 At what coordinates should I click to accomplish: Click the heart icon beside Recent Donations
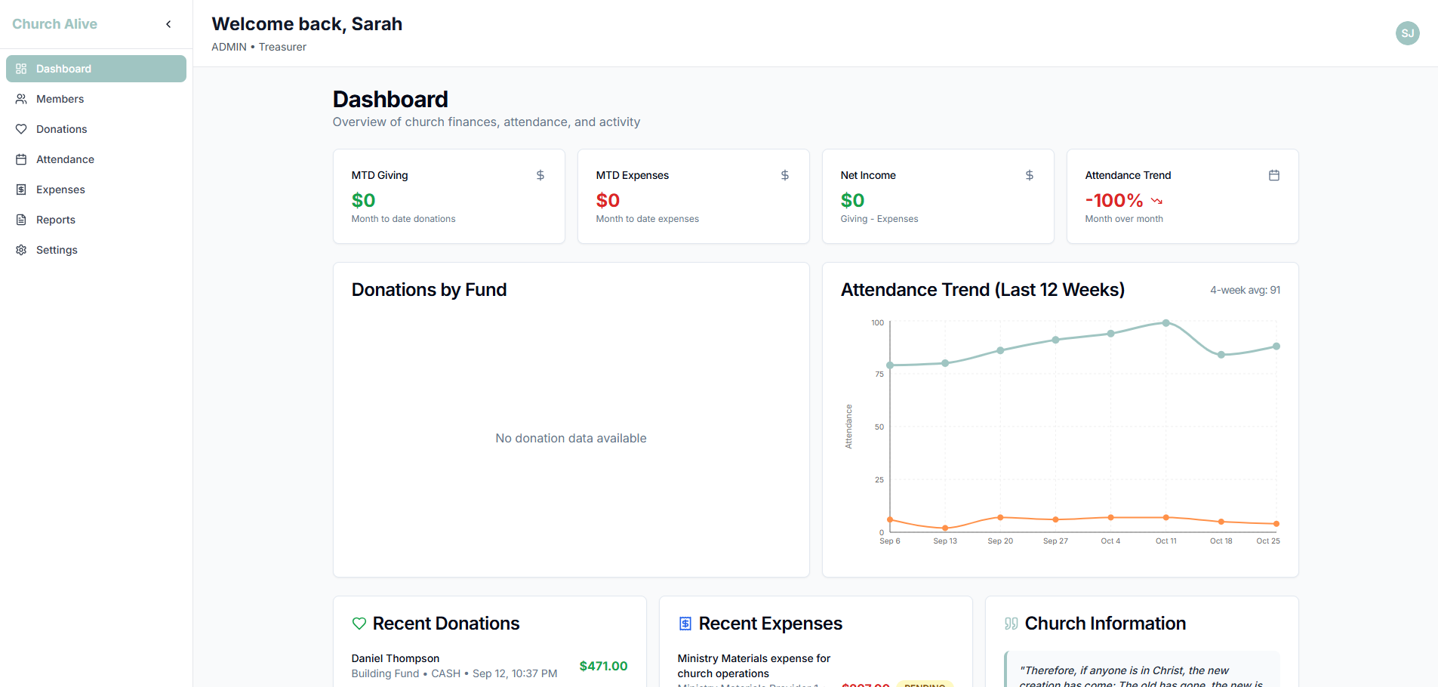(x=359, y=624)
